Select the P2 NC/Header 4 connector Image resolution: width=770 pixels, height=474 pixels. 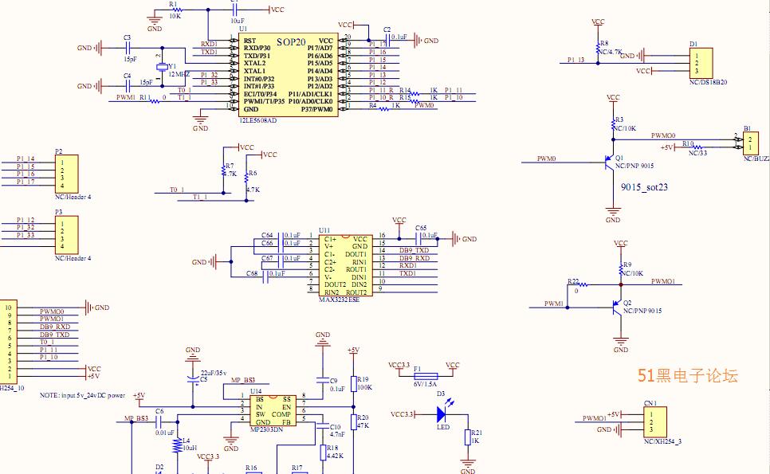coord(66,174)
